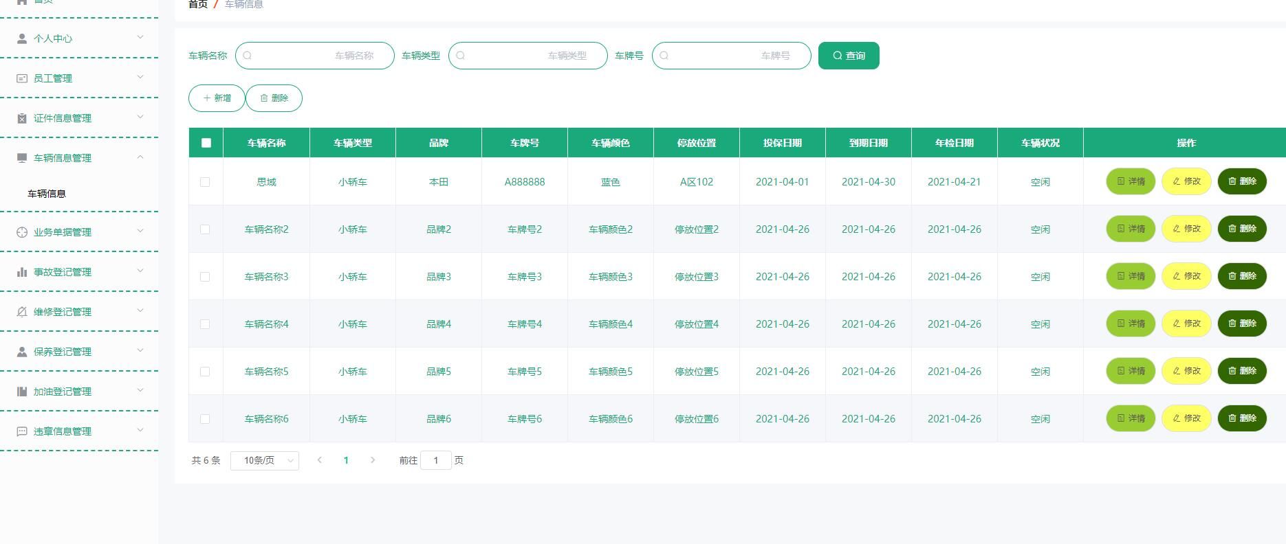Viewport: 1286px width, 544px height.
Task: Toggle the select-all checkbox in table header
Action: (x=206, y=143)
